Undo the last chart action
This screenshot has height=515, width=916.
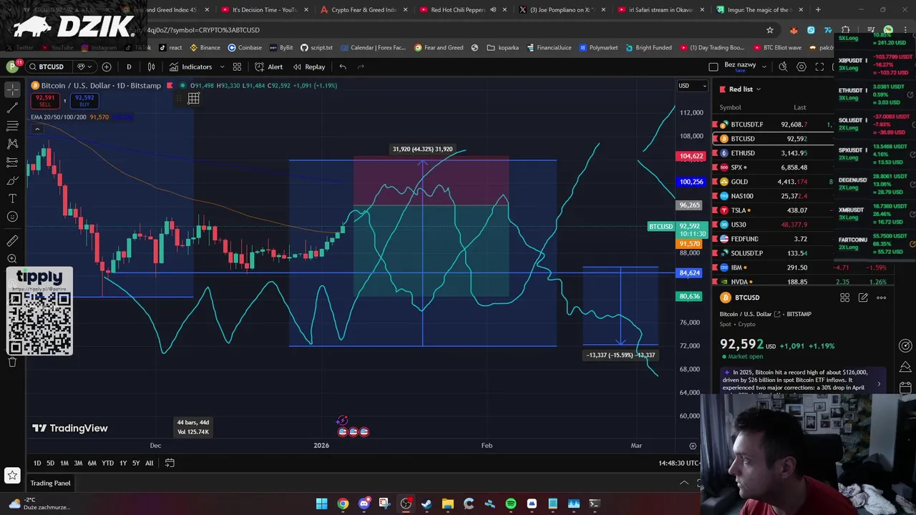[x=343, y=67]
